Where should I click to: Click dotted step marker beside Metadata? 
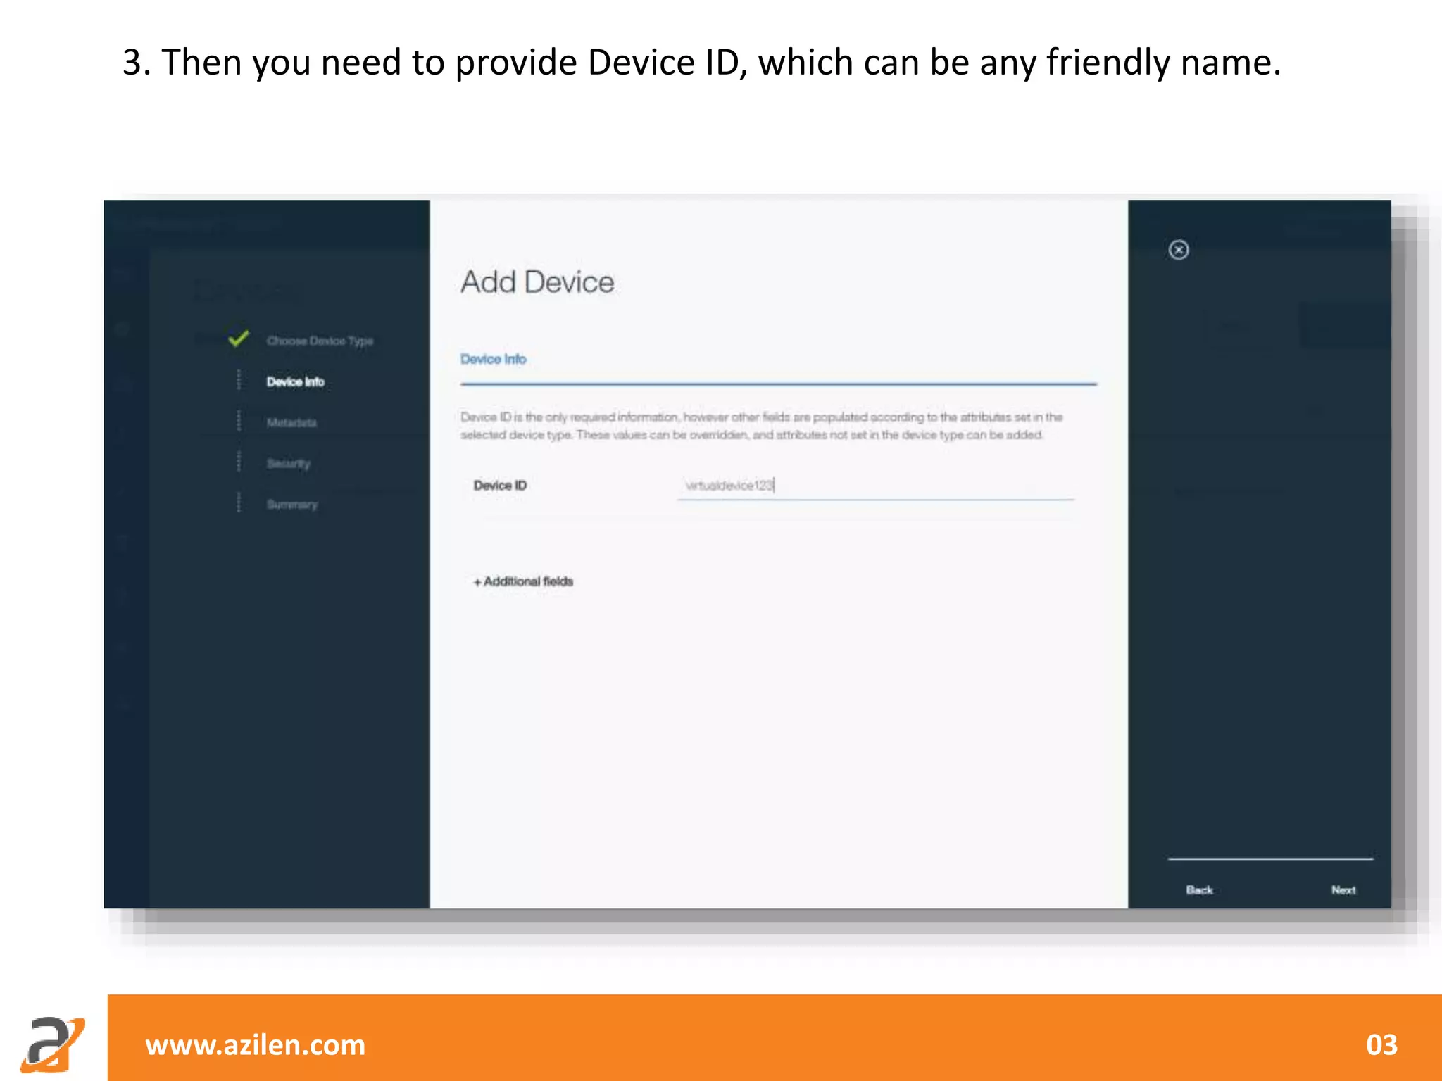(239, 422)
